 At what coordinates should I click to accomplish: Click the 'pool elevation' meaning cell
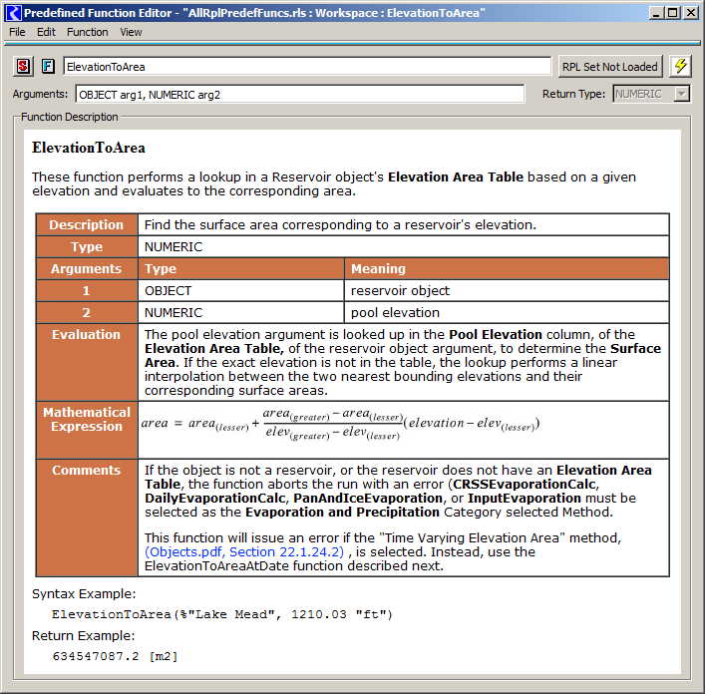(x=507, y=312)
